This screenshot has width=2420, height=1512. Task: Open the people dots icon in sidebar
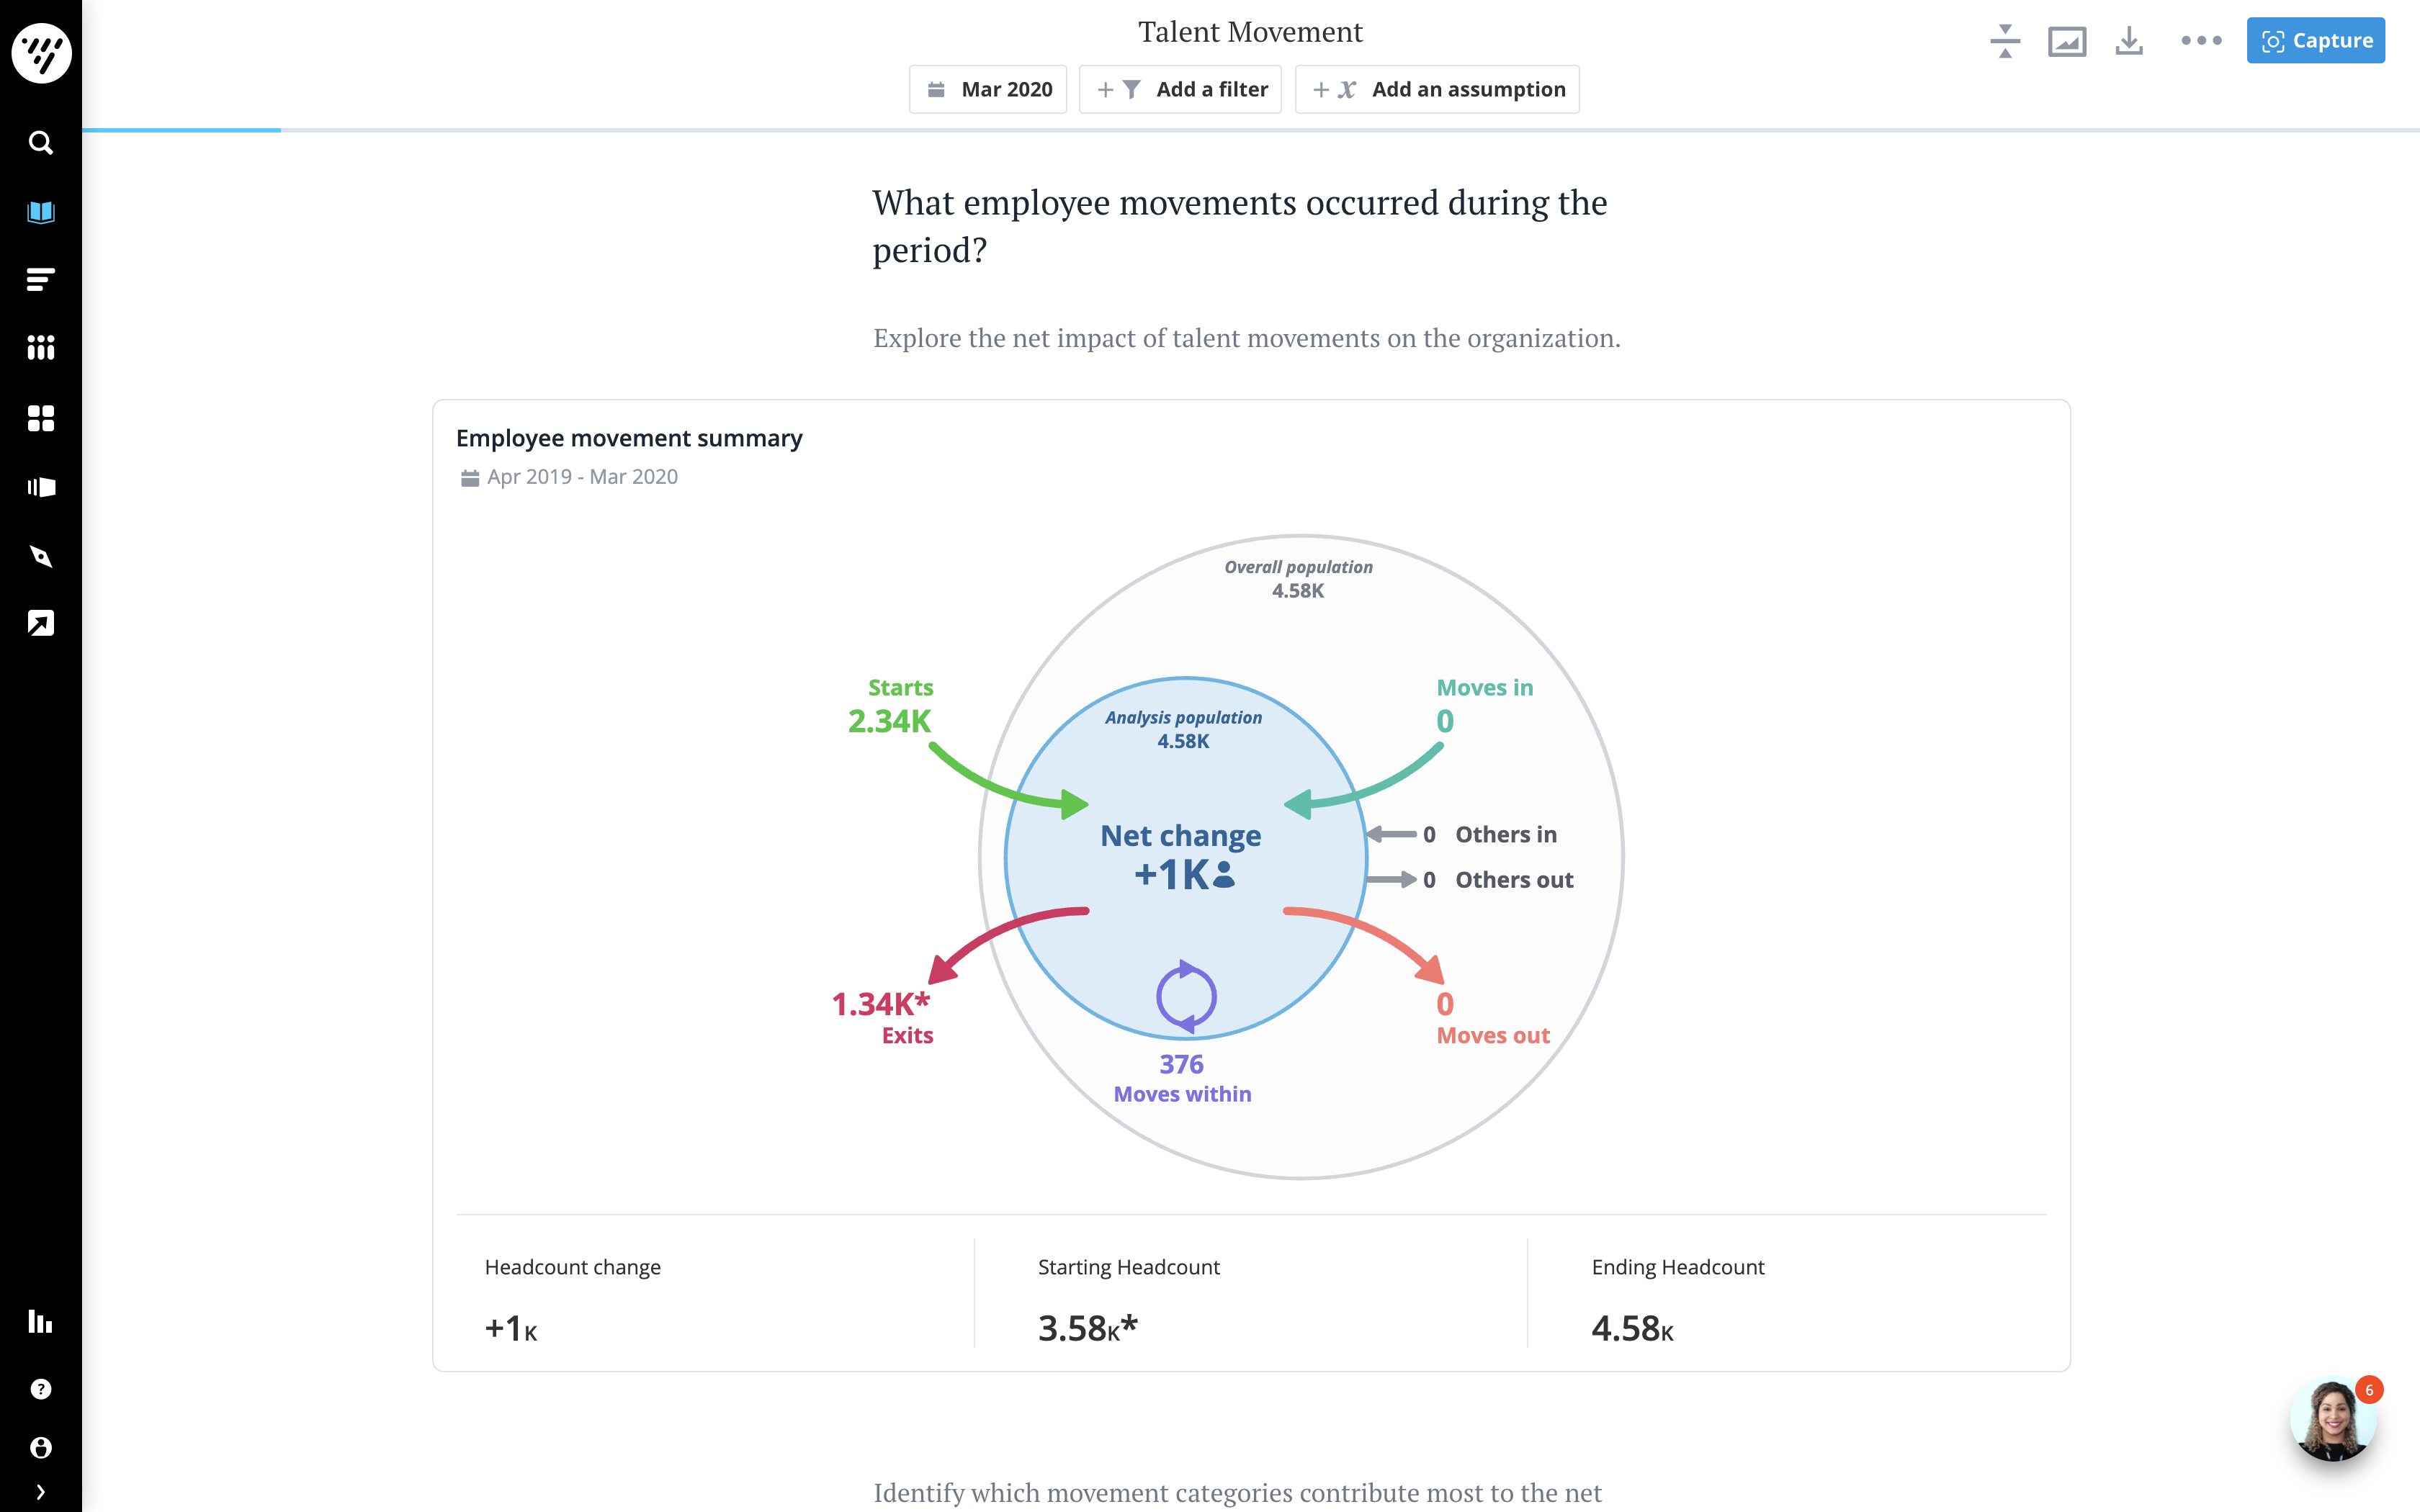pyautogui.click(x=40, y=348)
